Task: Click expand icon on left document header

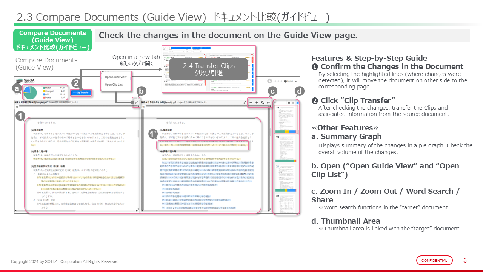Action: click(137, 102)
